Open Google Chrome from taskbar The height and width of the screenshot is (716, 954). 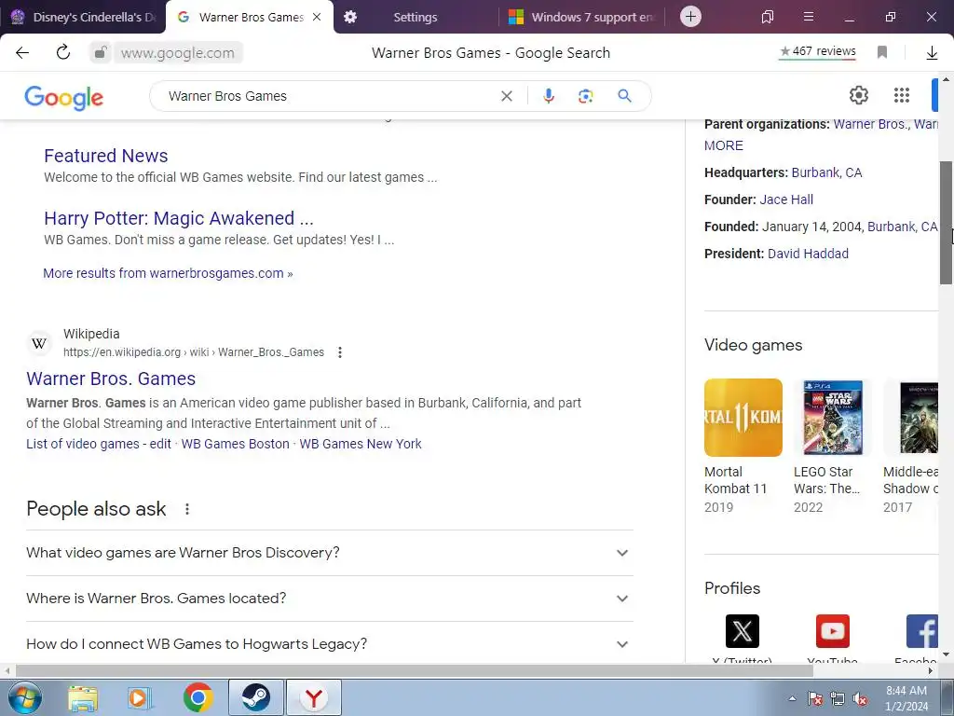[x=198, y=697]
